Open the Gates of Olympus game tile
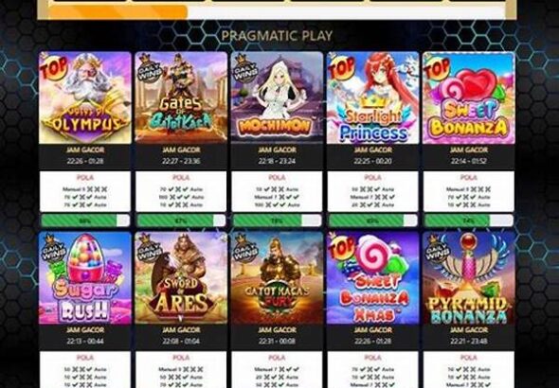Image resolution: width=559 pixels, height=388 pixels. pyautogui.click(x=85, y=97)
